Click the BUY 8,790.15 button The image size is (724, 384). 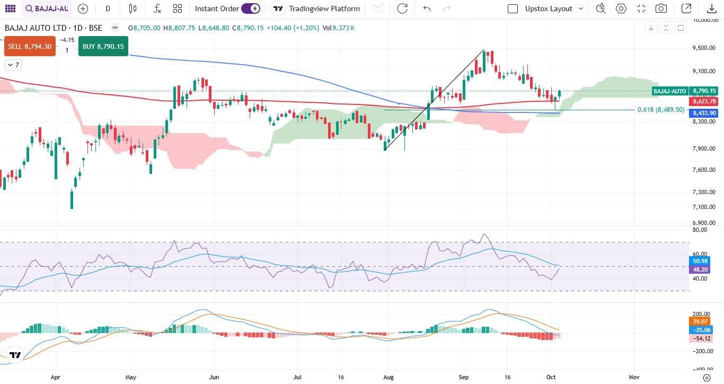103,47
